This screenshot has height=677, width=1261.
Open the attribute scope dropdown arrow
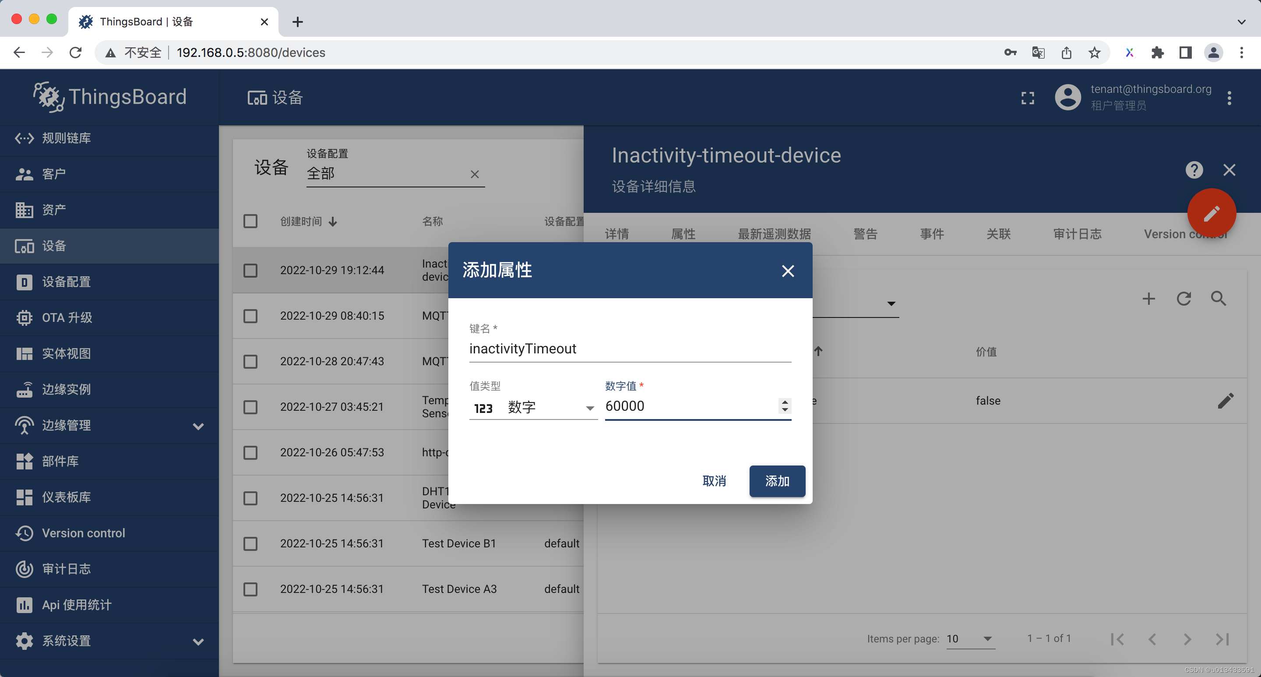point(891,303)
